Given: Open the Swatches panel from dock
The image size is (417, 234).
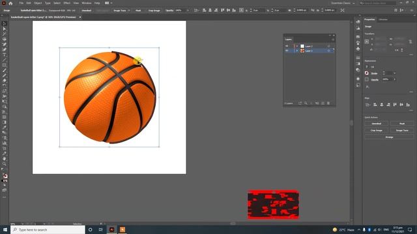Looking at the screenshot, I should pos(358,36).
